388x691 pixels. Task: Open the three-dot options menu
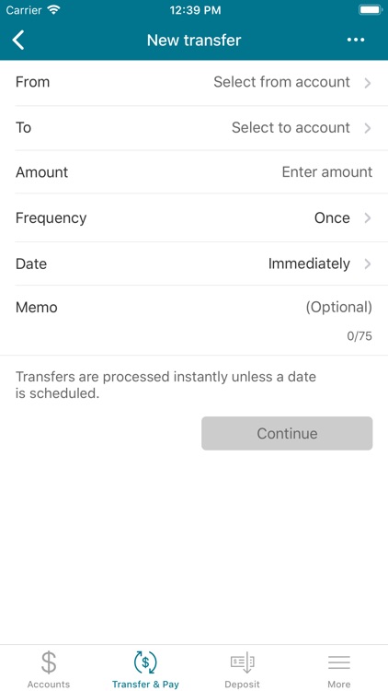click(356, 41)
